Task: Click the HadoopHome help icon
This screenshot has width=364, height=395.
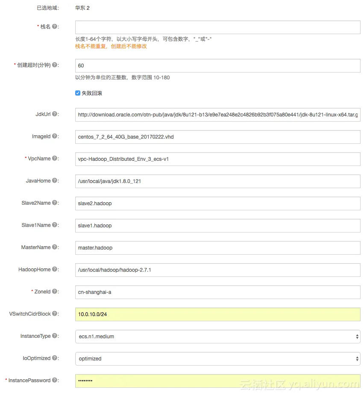Action: [55, 269]
